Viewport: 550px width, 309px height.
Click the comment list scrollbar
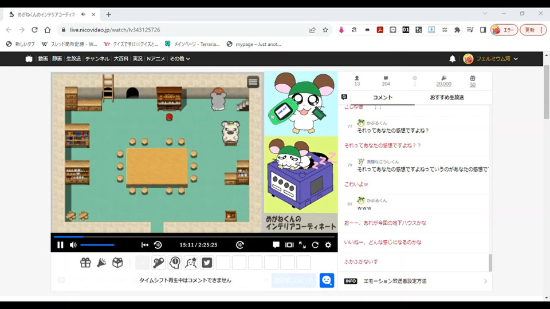coord(490,263)
